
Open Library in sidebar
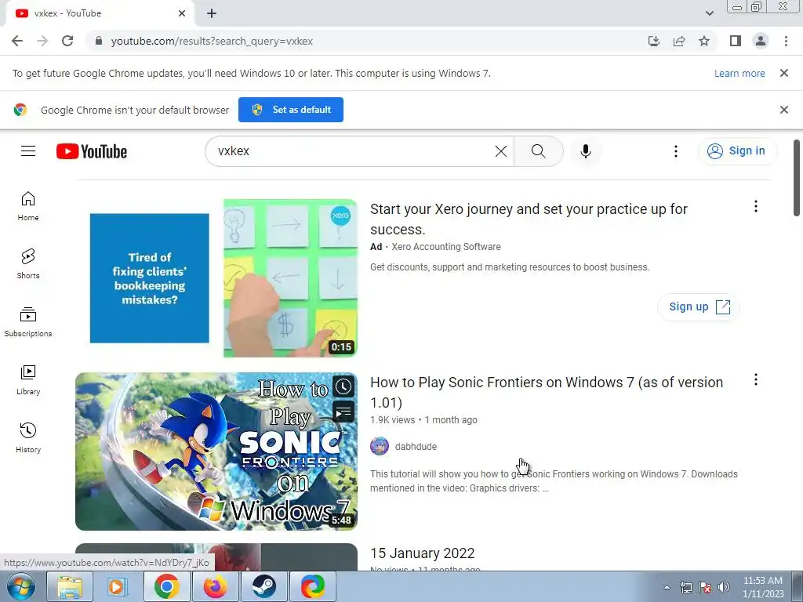tap(28, 380)
